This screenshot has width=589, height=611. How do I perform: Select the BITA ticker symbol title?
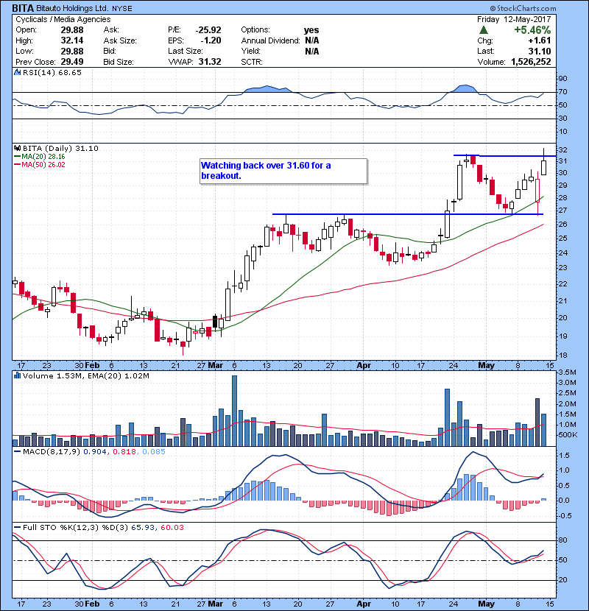[x=23, y=8]
